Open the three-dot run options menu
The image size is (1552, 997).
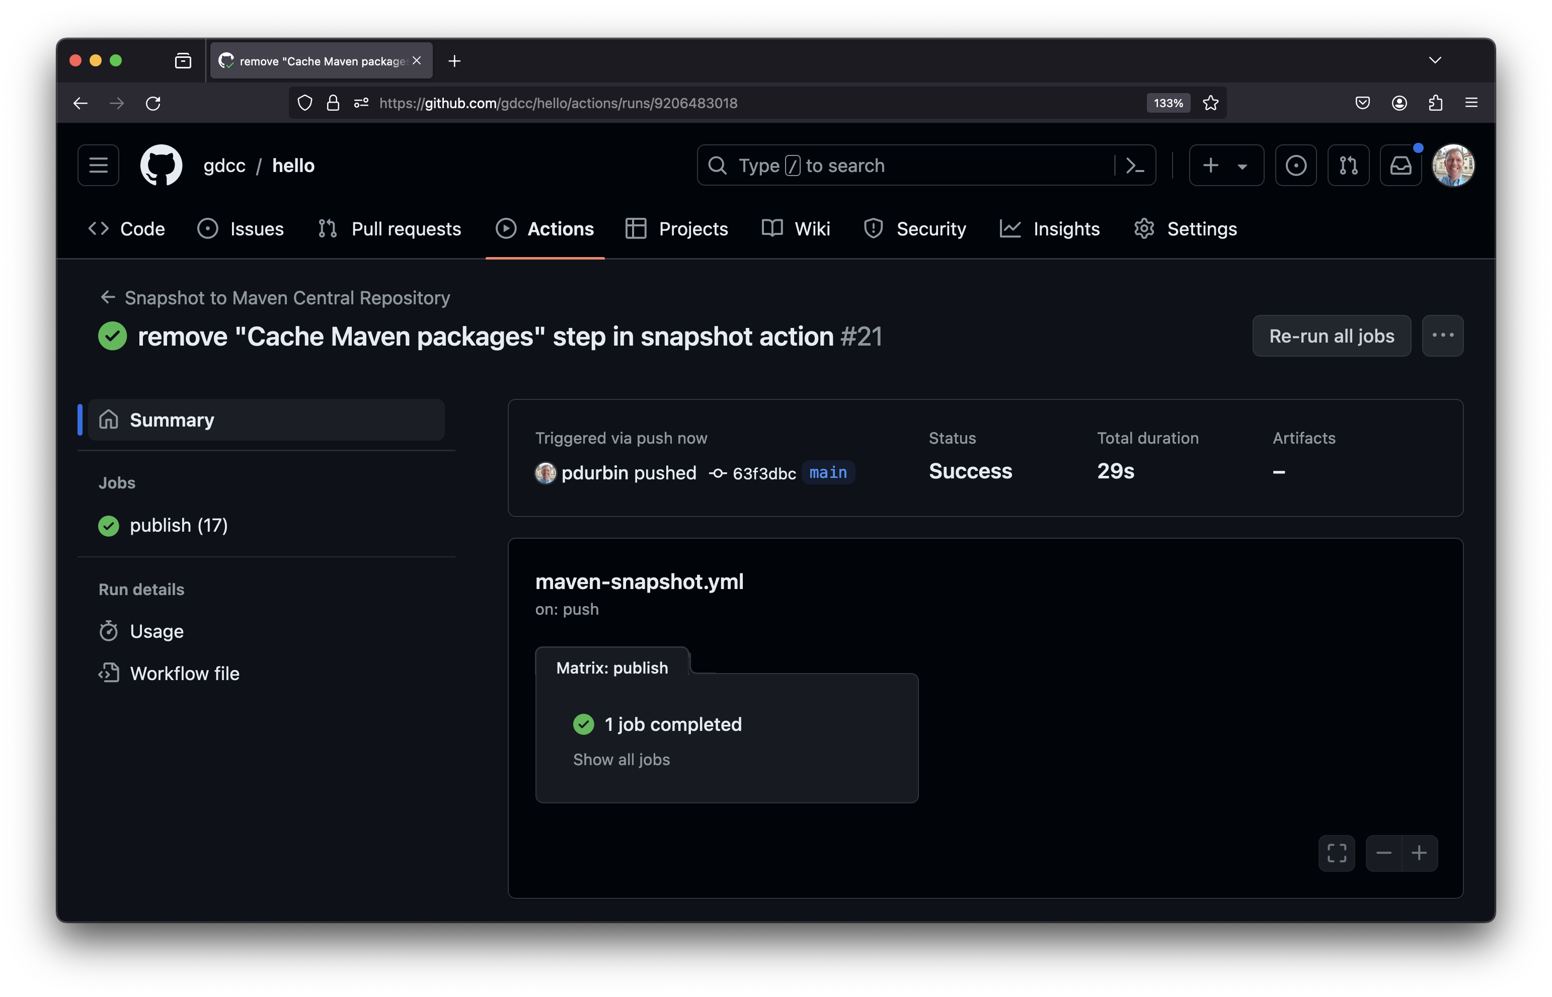click(x=1442, y=336)
